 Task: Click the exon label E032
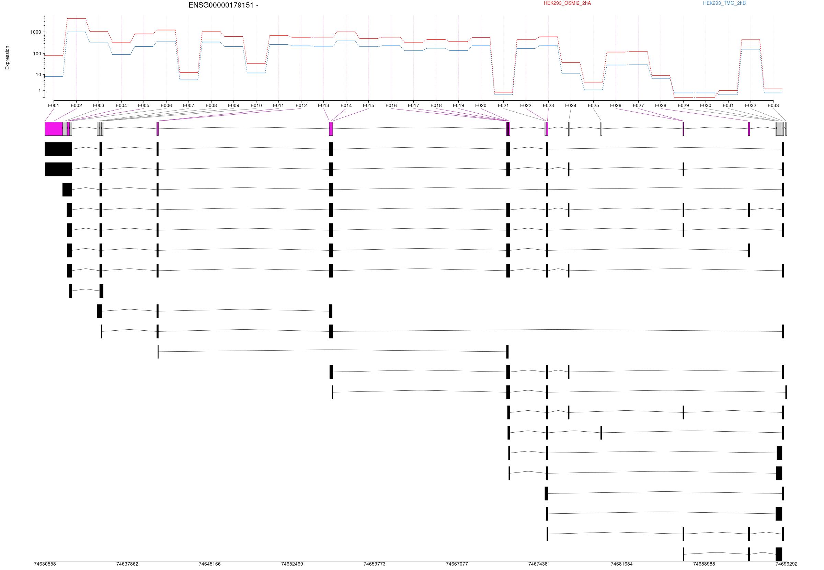coord(751,106)
